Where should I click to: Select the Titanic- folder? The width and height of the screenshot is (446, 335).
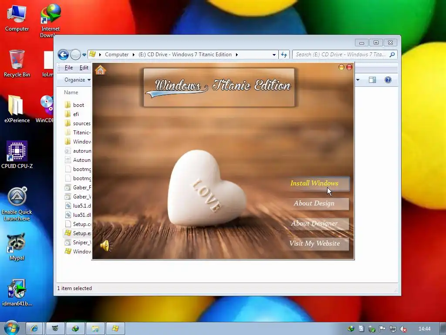77,133
